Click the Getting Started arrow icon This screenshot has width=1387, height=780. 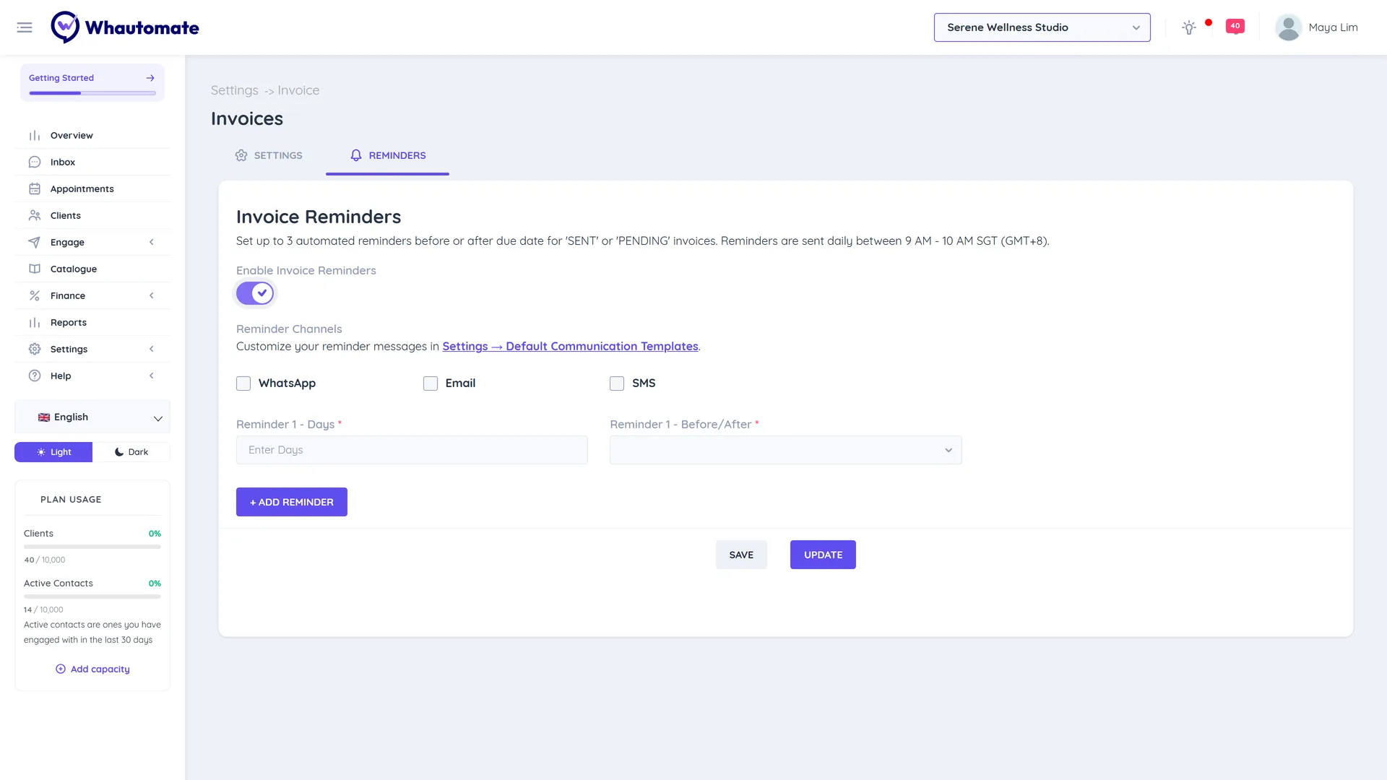tap(150, 78)
